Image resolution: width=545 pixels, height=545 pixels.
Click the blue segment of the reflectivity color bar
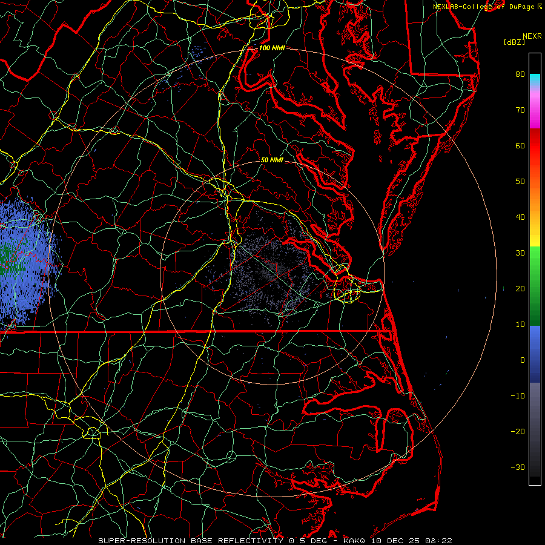[535, 354]
